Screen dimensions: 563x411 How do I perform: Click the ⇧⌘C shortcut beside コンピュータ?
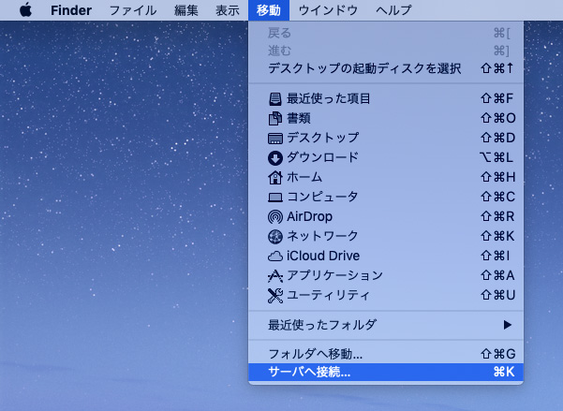(497, 197)
